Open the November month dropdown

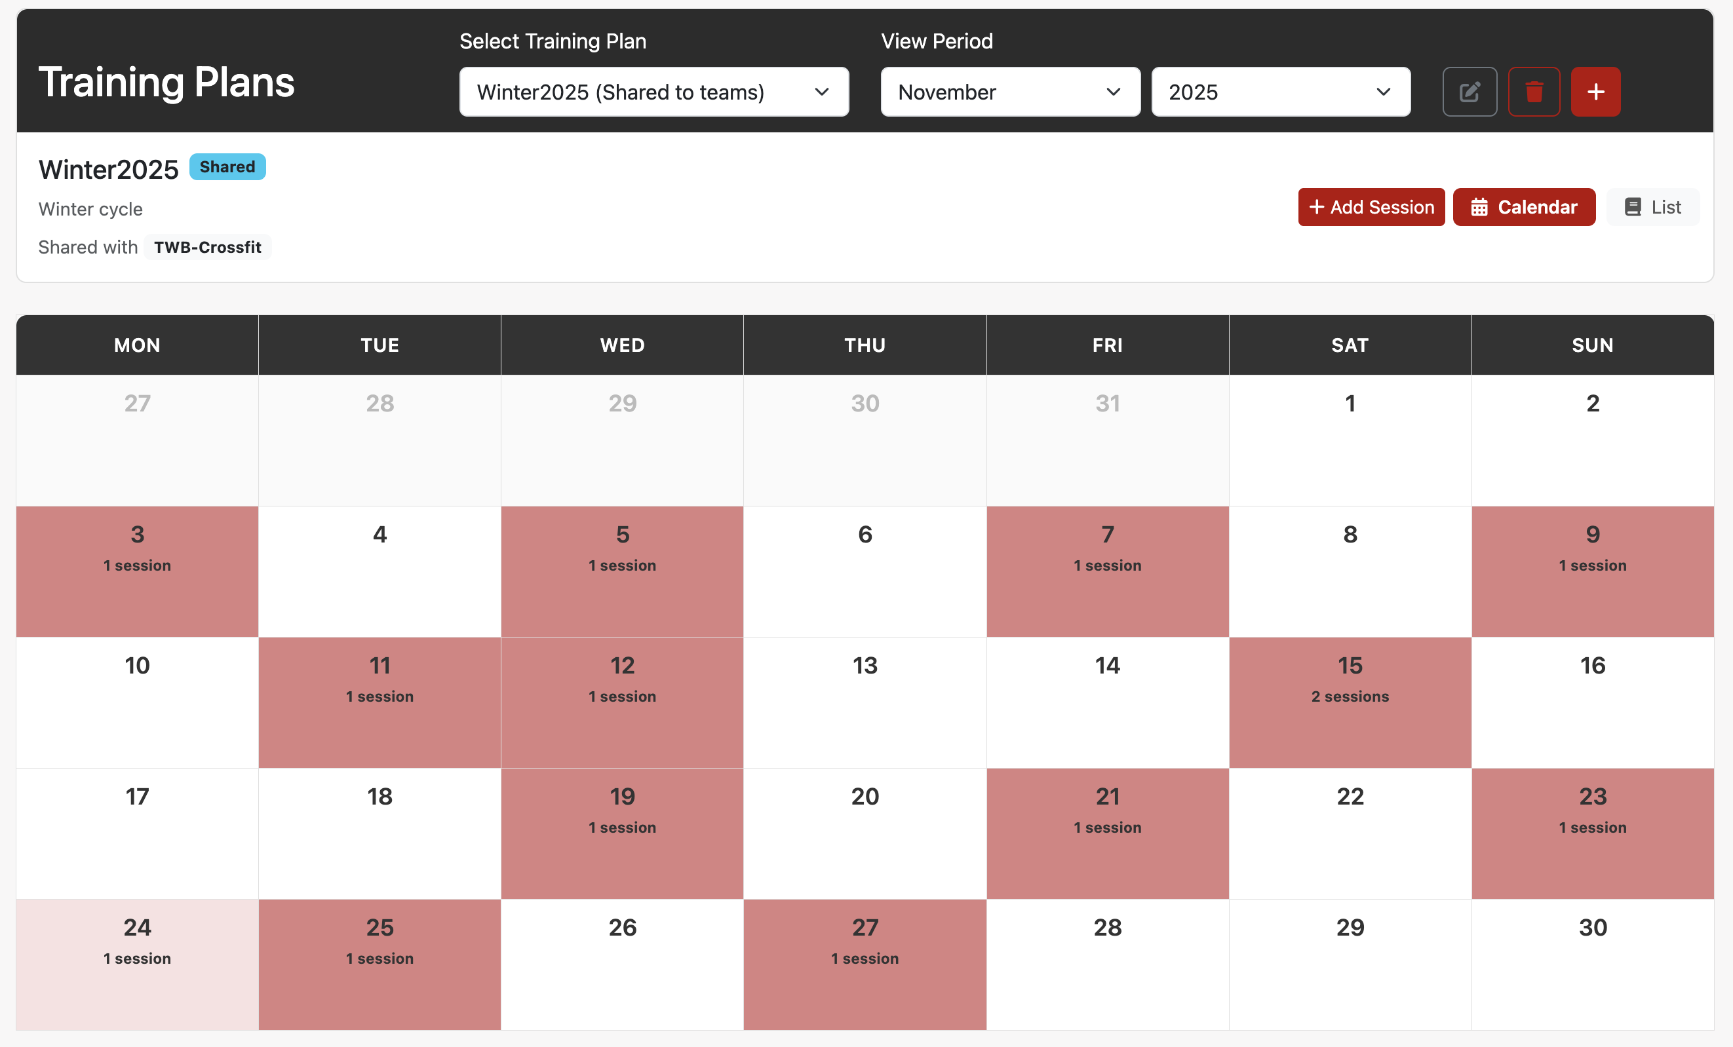pos(1009,92)
